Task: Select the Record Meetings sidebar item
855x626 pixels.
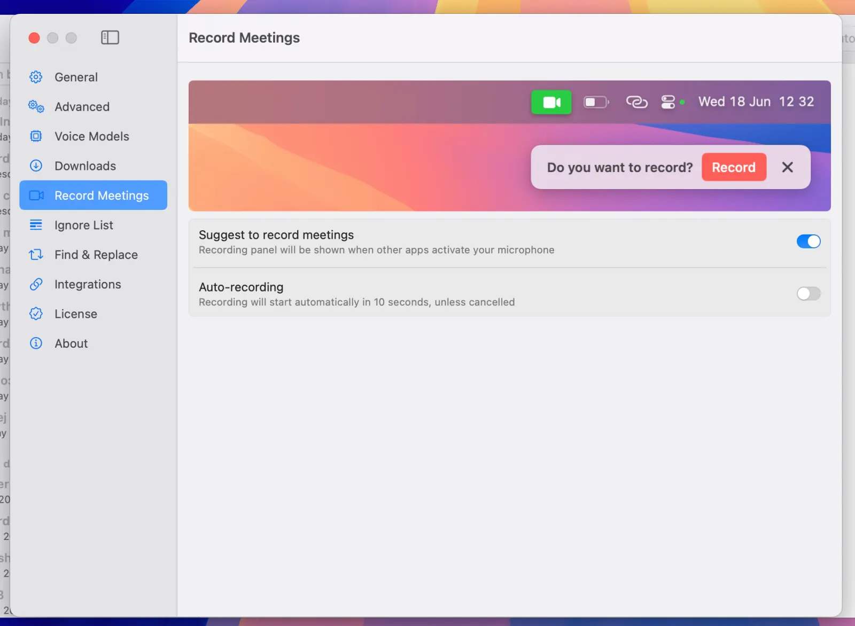Action: (x=93, y=195)
